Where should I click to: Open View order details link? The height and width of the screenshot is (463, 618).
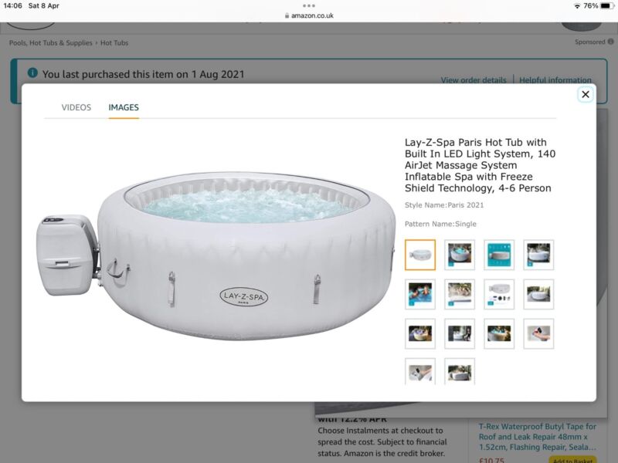point(474,80)
